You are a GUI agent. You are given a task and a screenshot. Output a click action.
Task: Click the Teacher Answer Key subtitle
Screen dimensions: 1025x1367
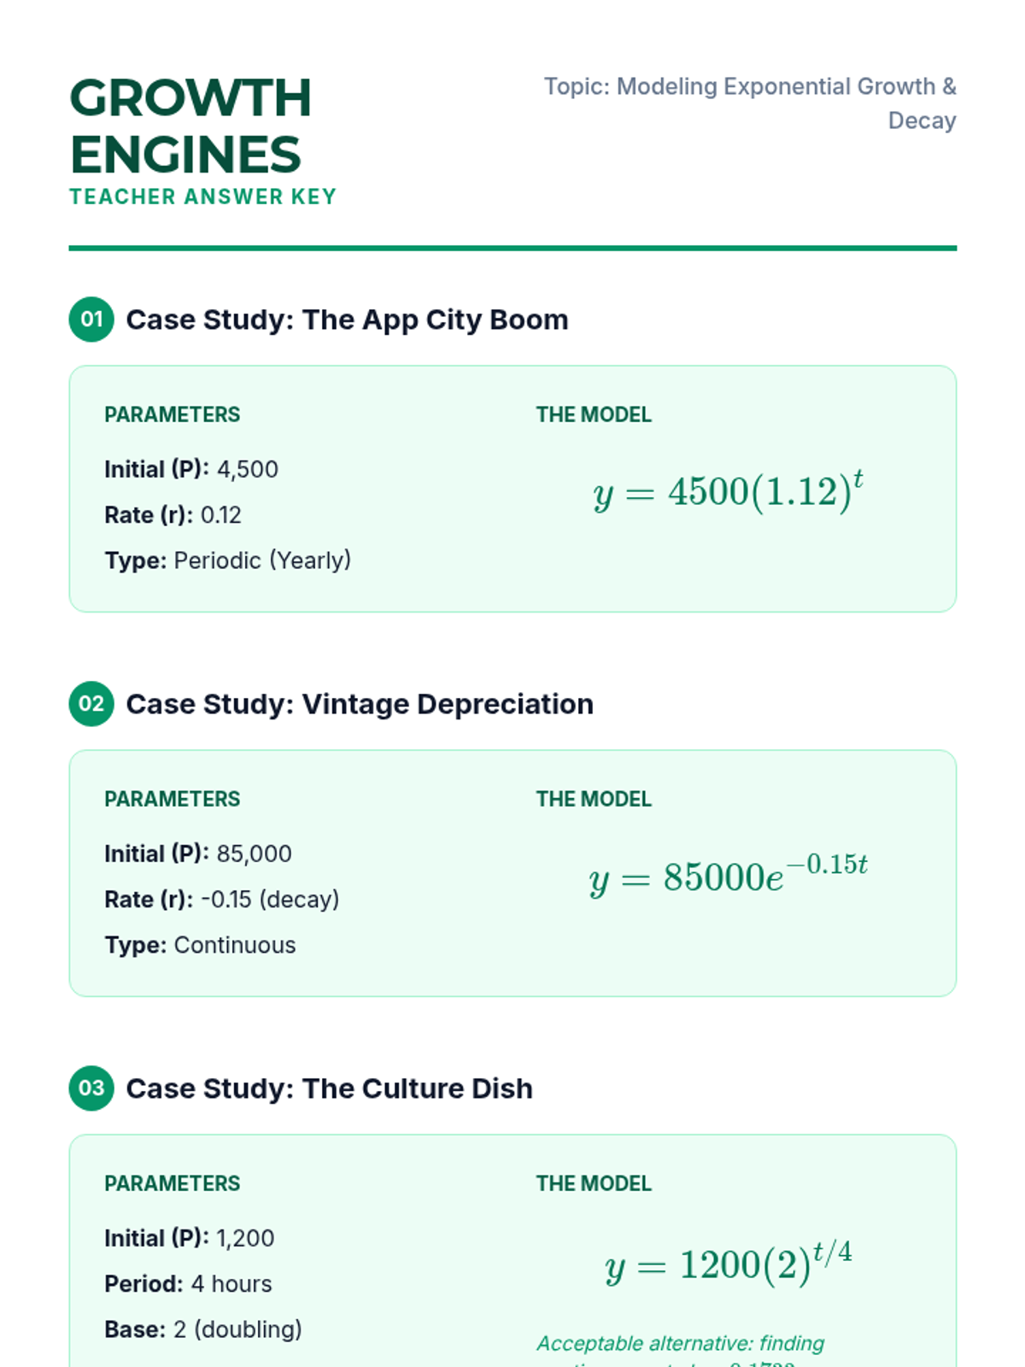[203, 197]
